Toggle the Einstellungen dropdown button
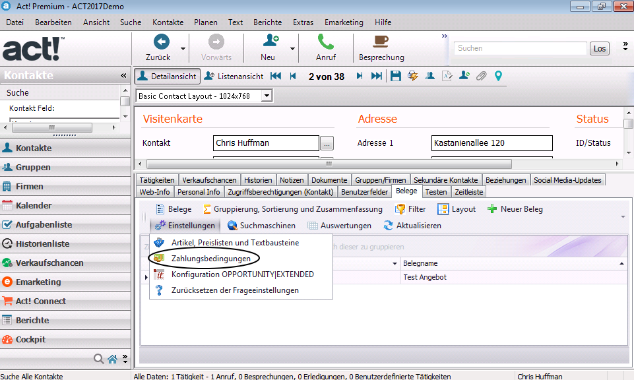 point(185,226)
